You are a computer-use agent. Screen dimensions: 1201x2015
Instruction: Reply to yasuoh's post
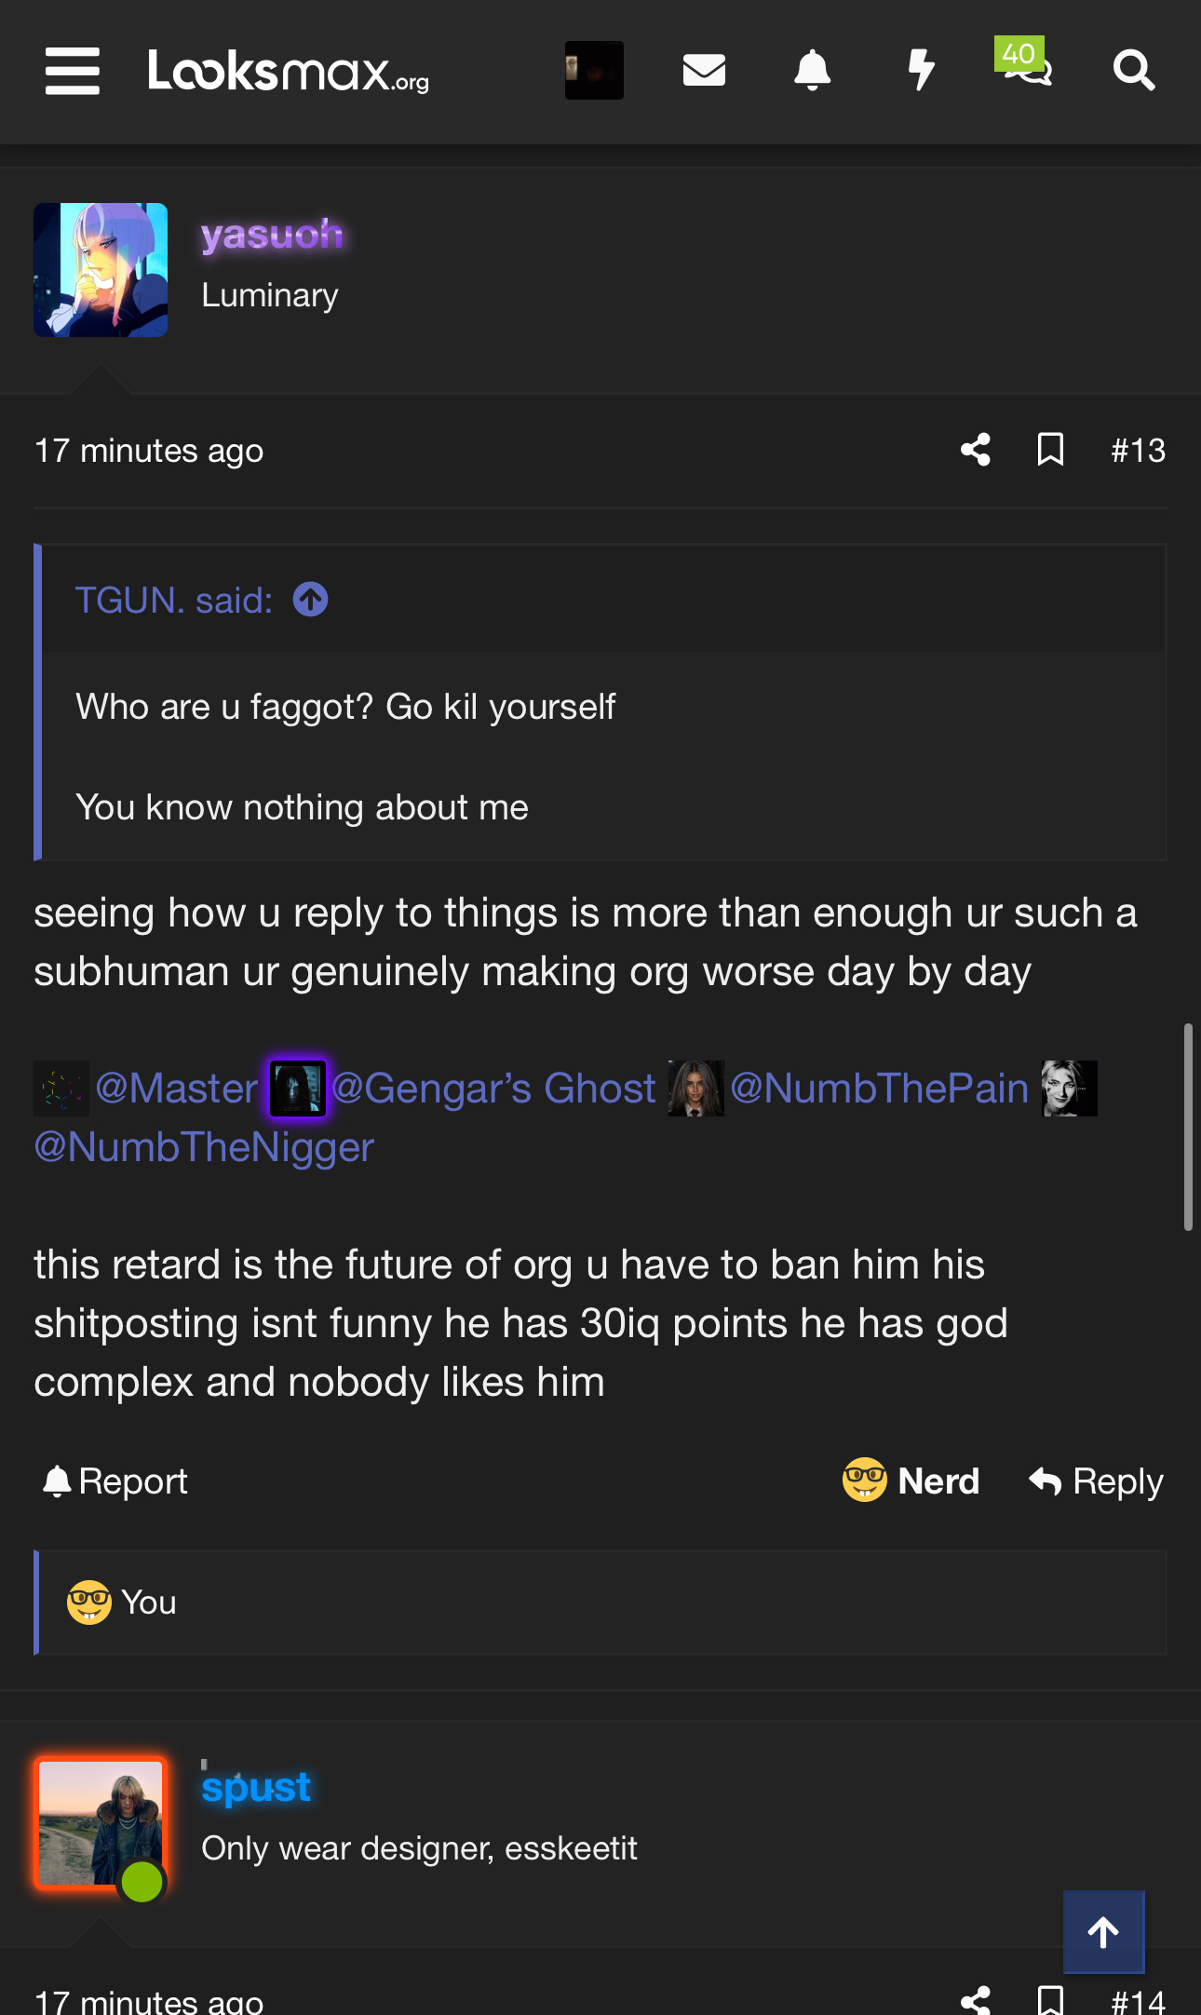click(x=1096, y=1481)
